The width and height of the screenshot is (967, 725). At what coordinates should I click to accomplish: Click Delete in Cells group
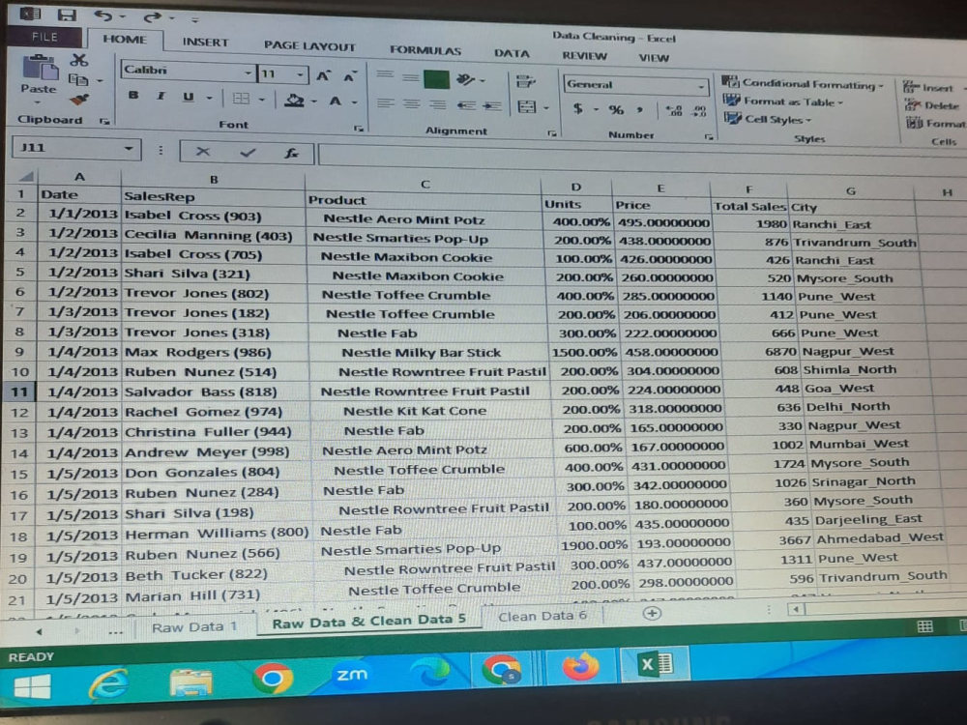click(932, 105)
